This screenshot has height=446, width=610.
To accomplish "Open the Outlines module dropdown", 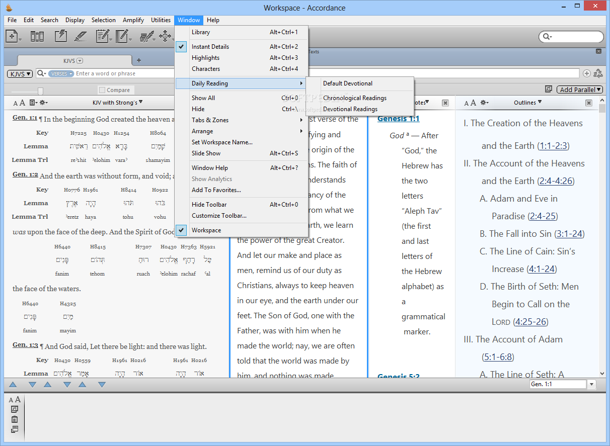I will (x=527, y=103).
